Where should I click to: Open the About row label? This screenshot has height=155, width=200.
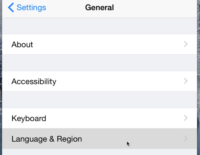22,44
